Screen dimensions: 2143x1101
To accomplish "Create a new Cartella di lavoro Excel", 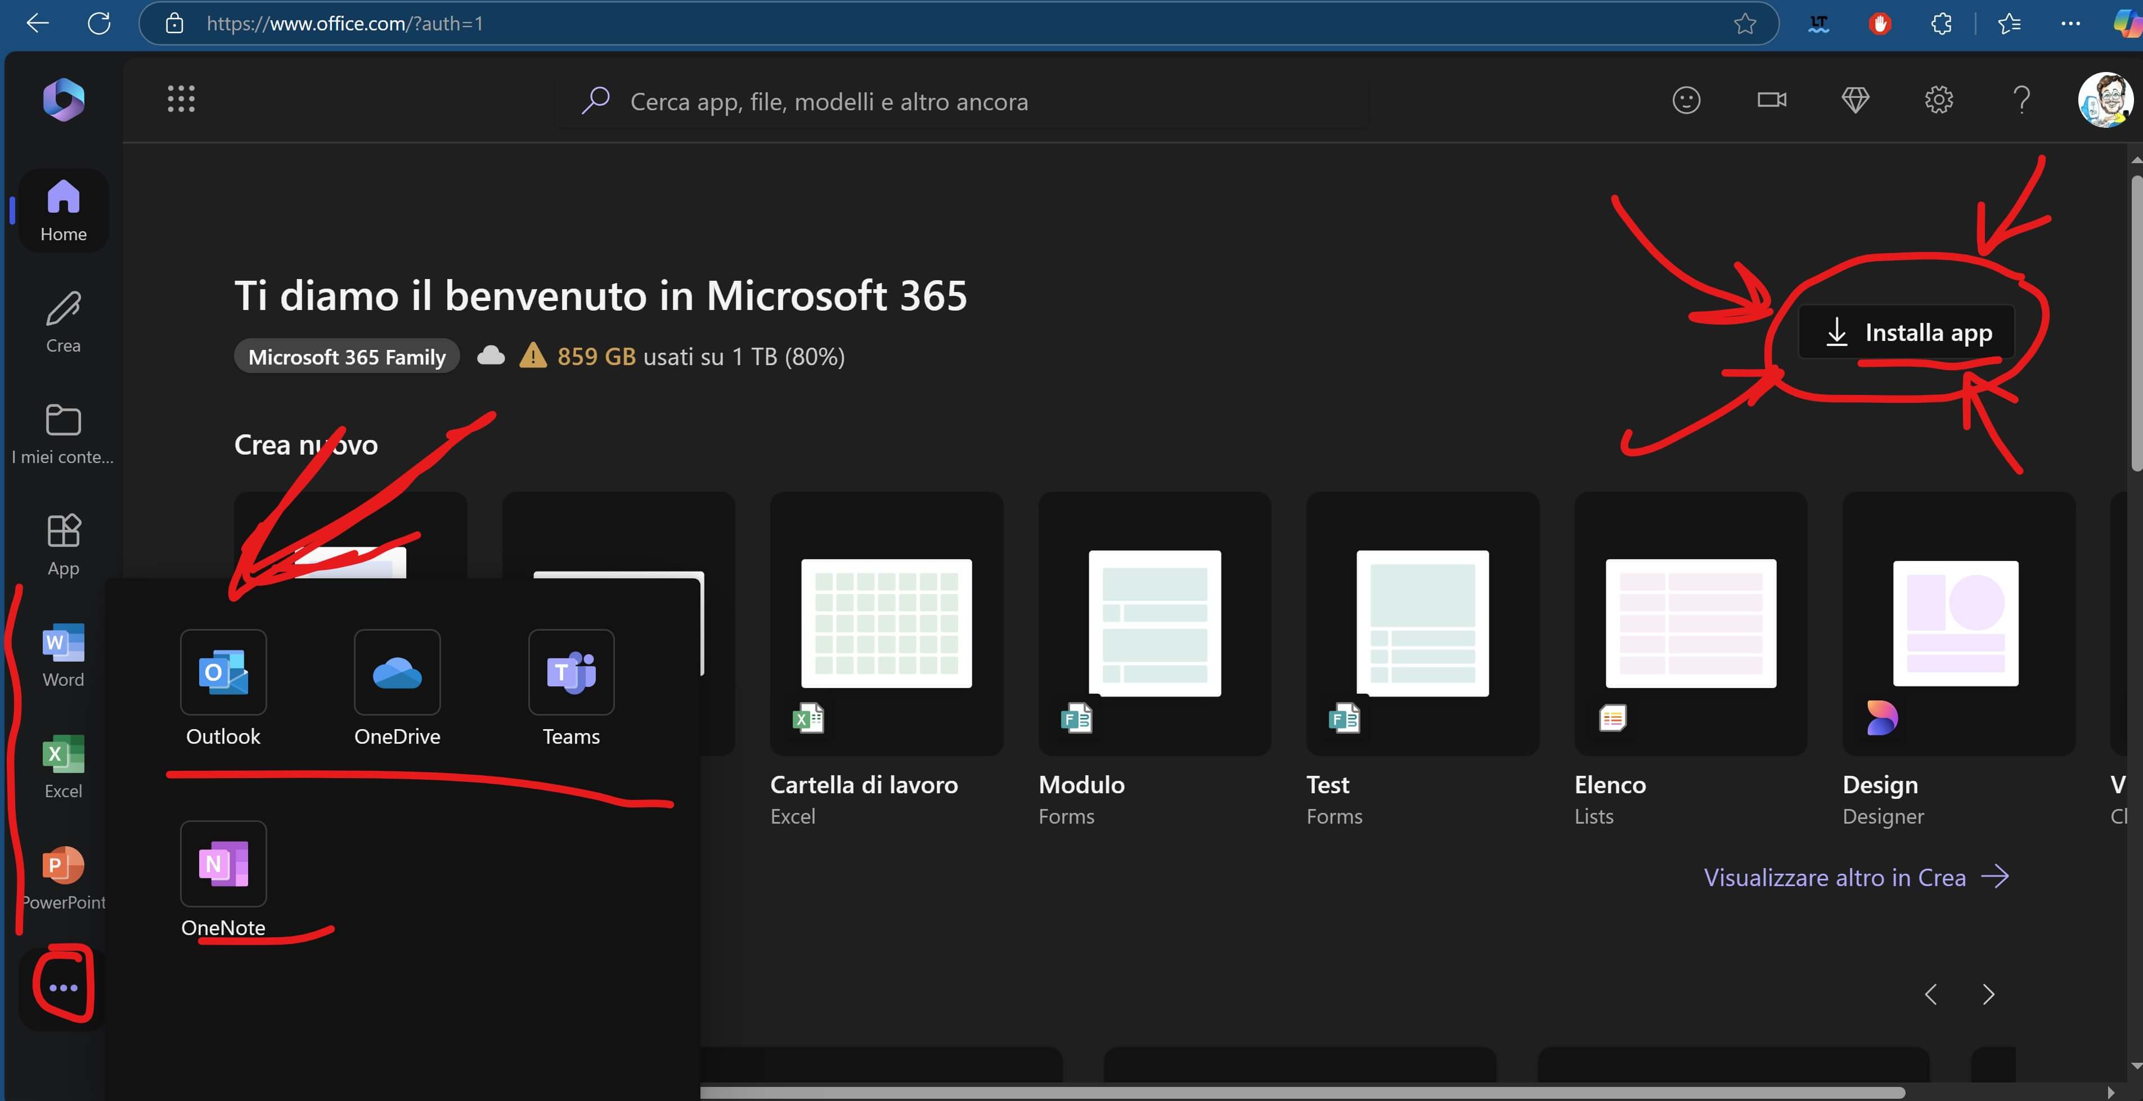I will pyautogui.click(x=886, y=624).
